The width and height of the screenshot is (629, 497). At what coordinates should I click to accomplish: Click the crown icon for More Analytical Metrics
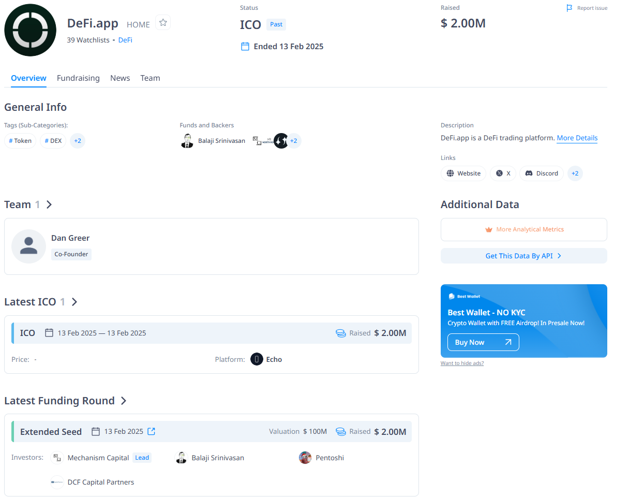pos(489,229)
